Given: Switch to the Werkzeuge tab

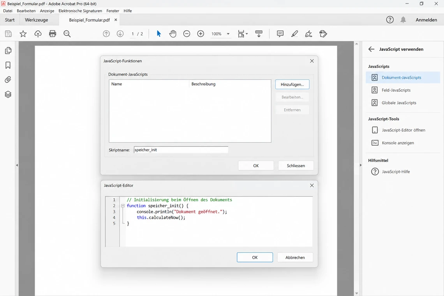Looking at the screenshot, I should (x=37, y=20).
